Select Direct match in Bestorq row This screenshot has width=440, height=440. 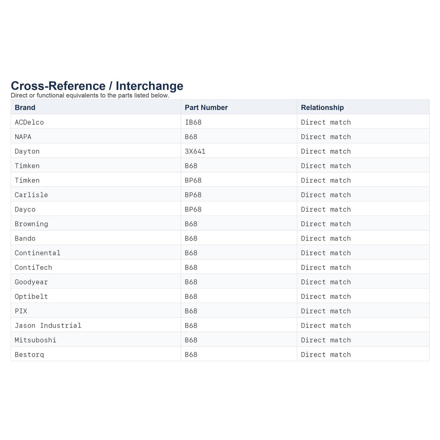coord(326,355)
